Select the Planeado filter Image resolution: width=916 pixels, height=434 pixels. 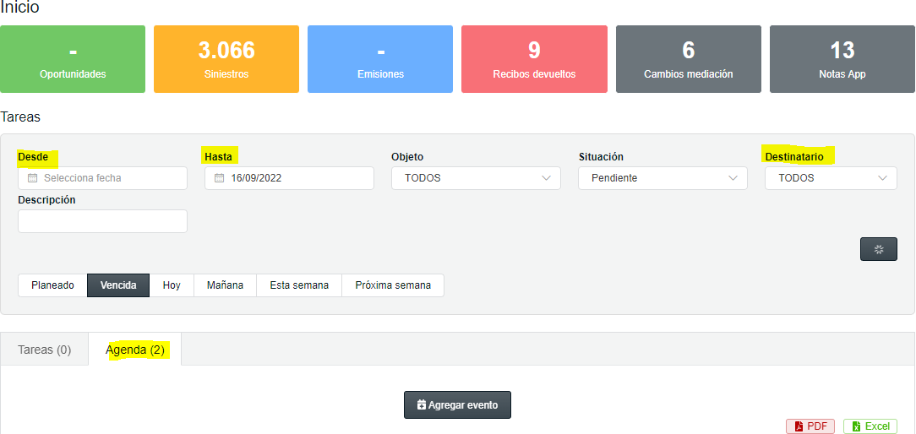click(52, 285)
